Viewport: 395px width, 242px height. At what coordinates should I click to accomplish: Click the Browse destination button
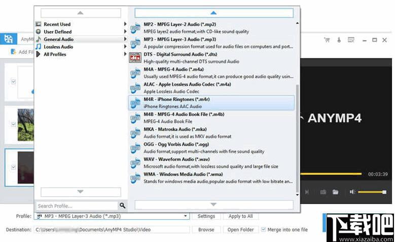(206, 230)
